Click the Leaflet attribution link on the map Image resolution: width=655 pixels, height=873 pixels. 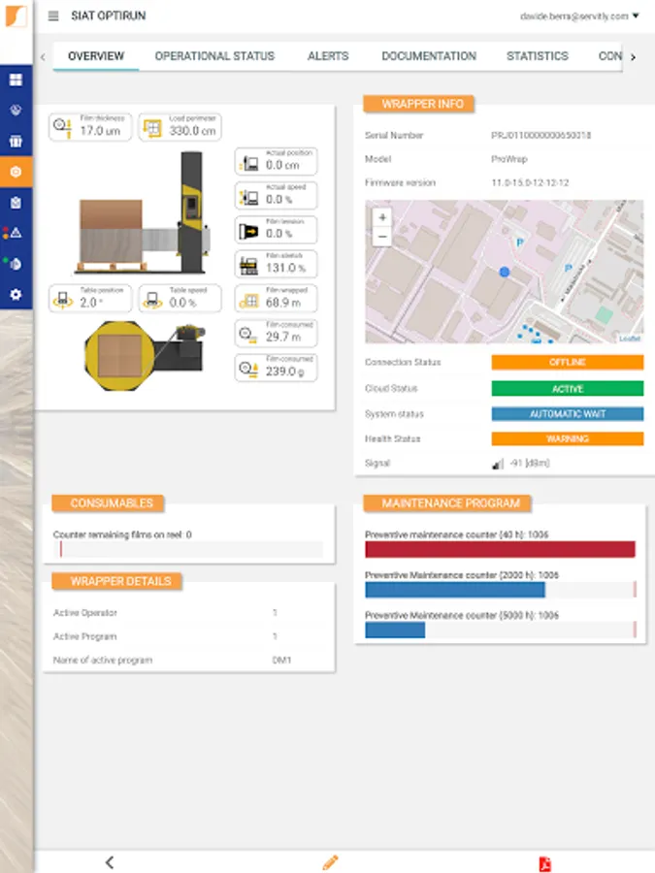pyautogui.click(x=630, y=339)
